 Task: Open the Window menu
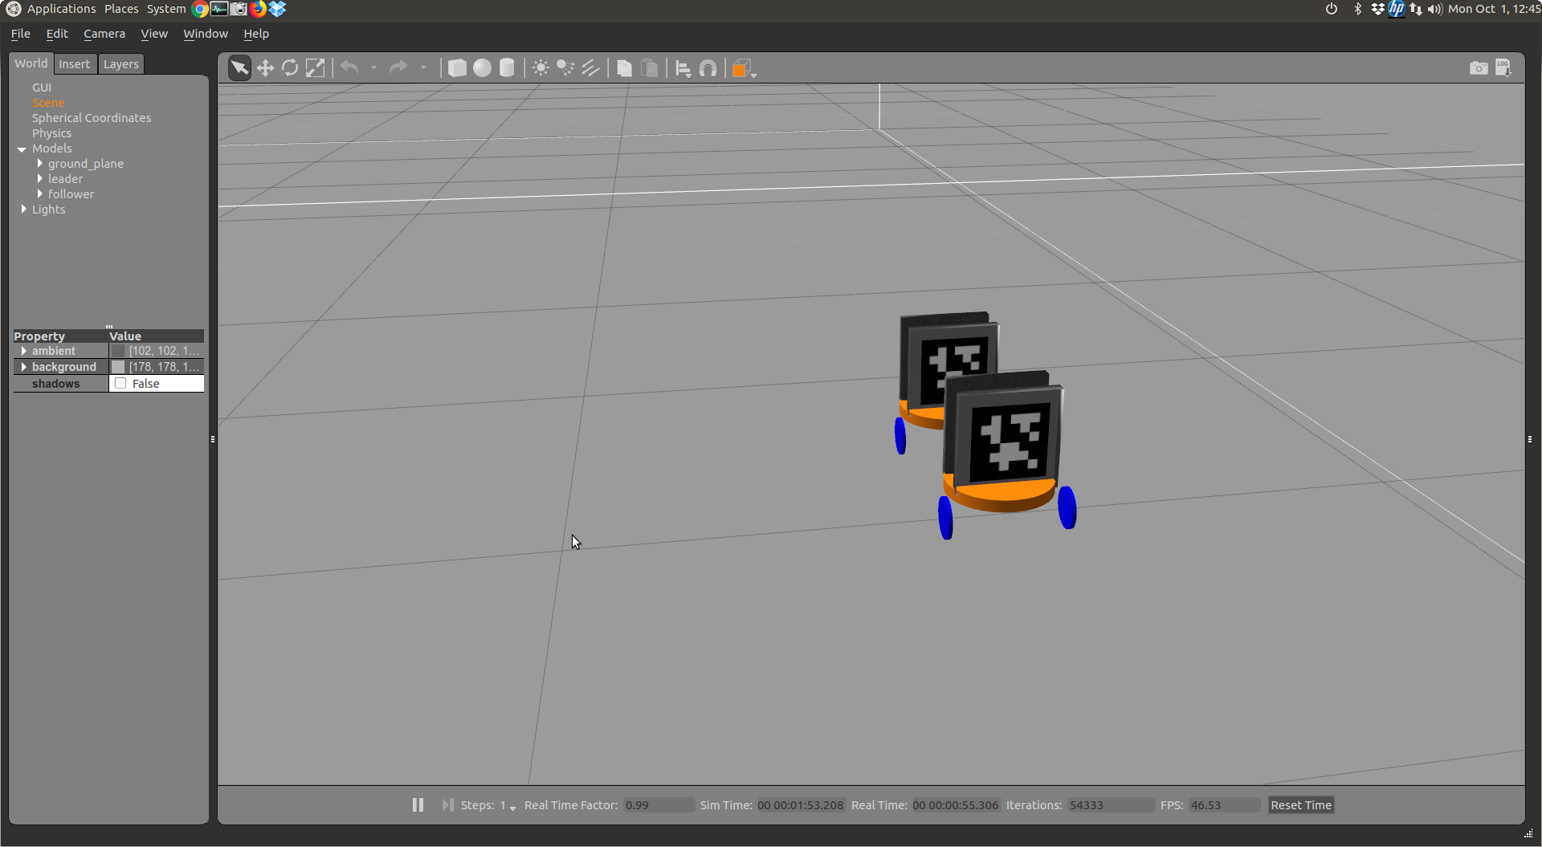(x=206, y=34)
